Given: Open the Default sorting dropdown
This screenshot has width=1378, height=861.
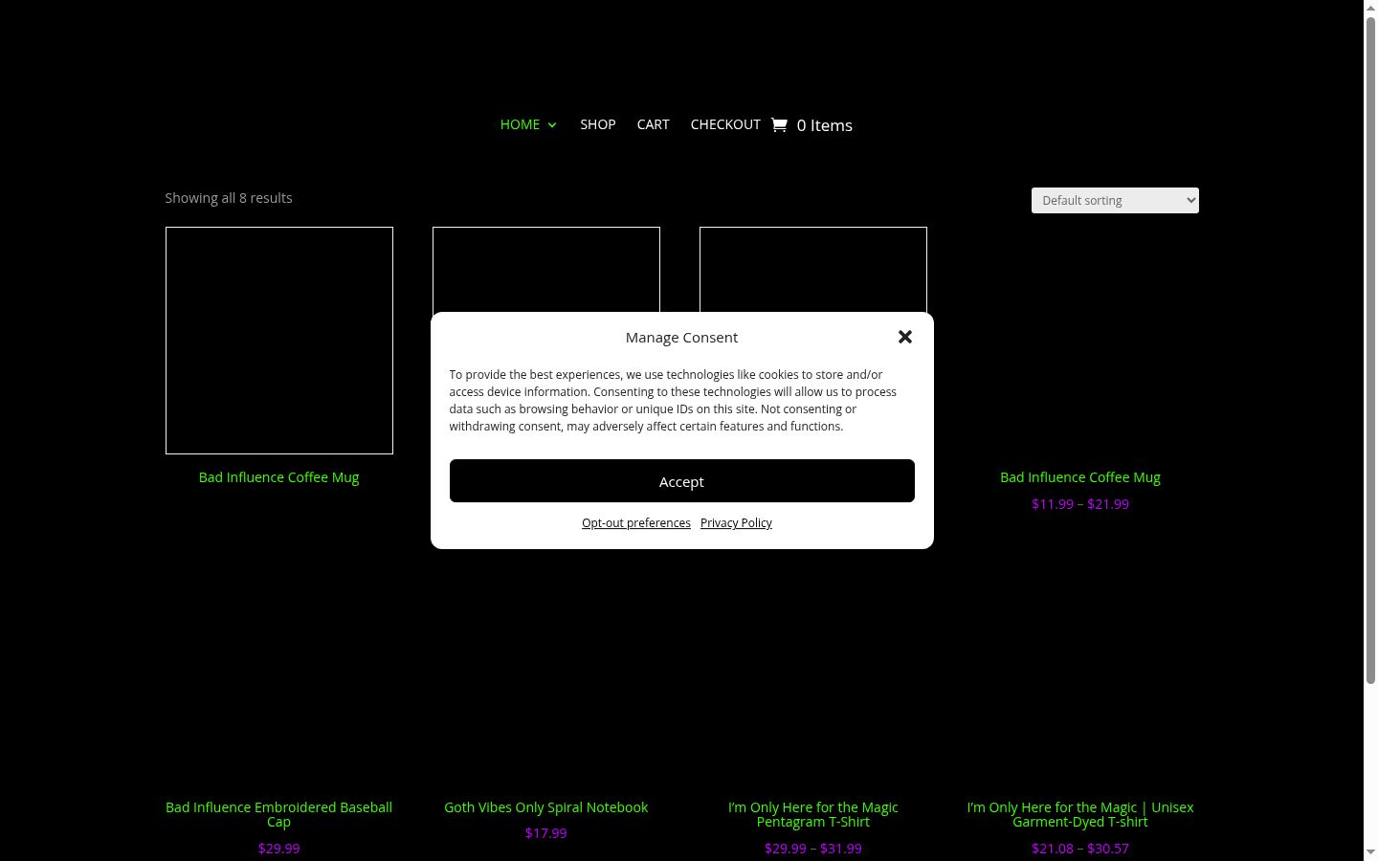Looking at the screenshot, I should pyautogui.click(x=1115, y=200).
